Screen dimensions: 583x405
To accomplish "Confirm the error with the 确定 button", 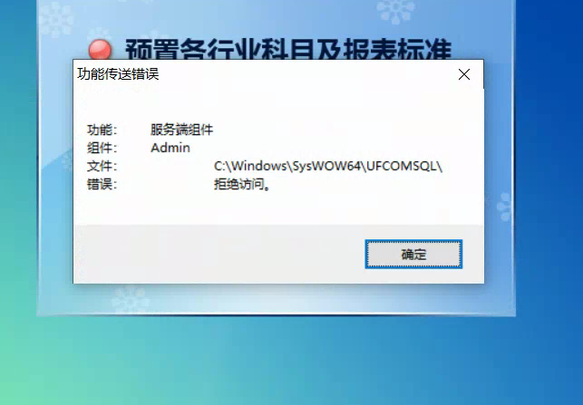I will (x=413, y=255).
